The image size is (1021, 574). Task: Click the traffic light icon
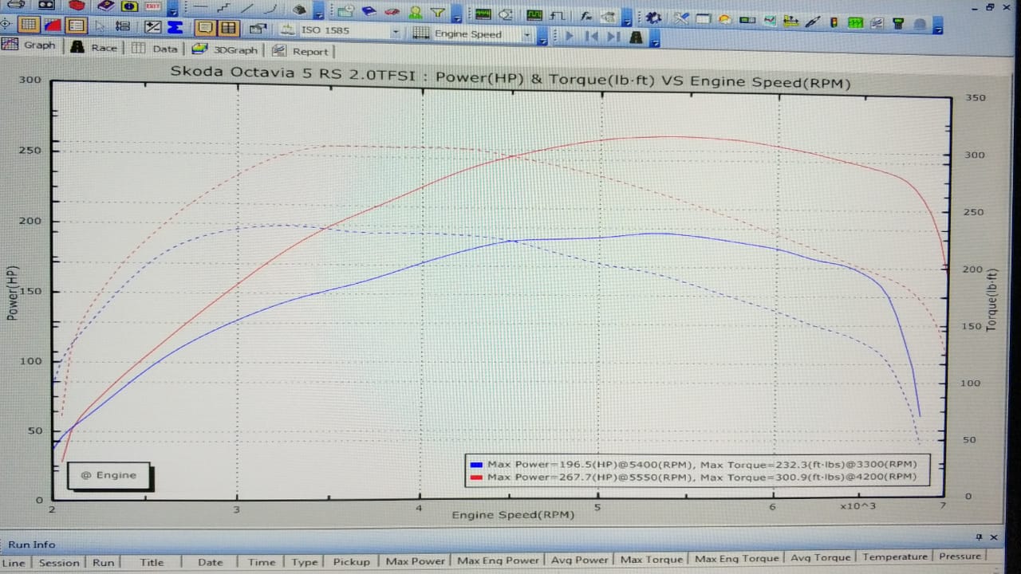(834, 22)
